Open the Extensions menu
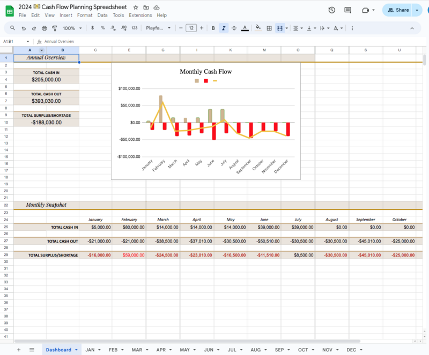 pyautogui.click(x=140, y=16)
